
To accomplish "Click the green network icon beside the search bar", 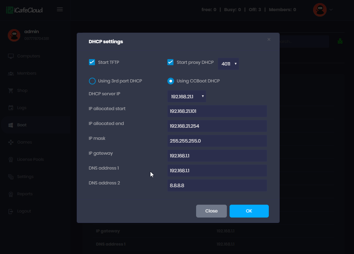I will 340,41.
